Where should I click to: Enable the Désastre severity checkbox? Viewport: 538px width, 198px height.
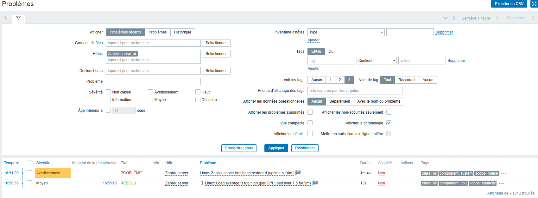tap(198, 100)
